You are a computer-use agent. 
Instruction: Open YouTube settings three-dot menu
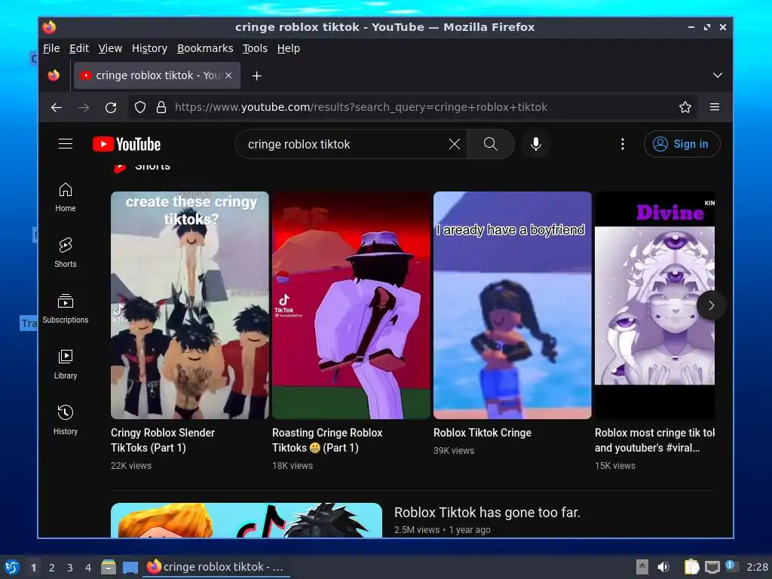[622, 144]
